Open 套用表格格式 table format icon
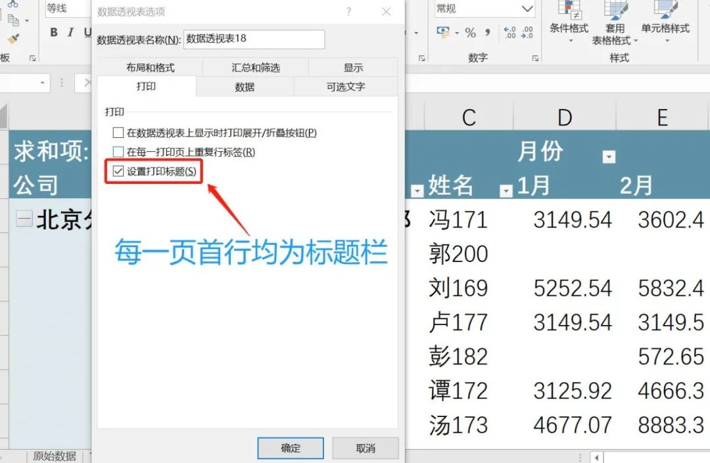This screenshot has height=463, width=710. pyautogui.click(x=615, y=22)
